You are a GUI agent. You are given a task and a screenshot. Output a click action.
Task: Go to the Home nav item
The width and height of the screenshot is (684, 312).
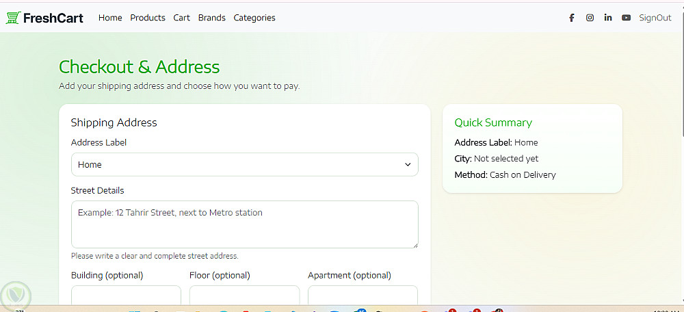(110, 18)
